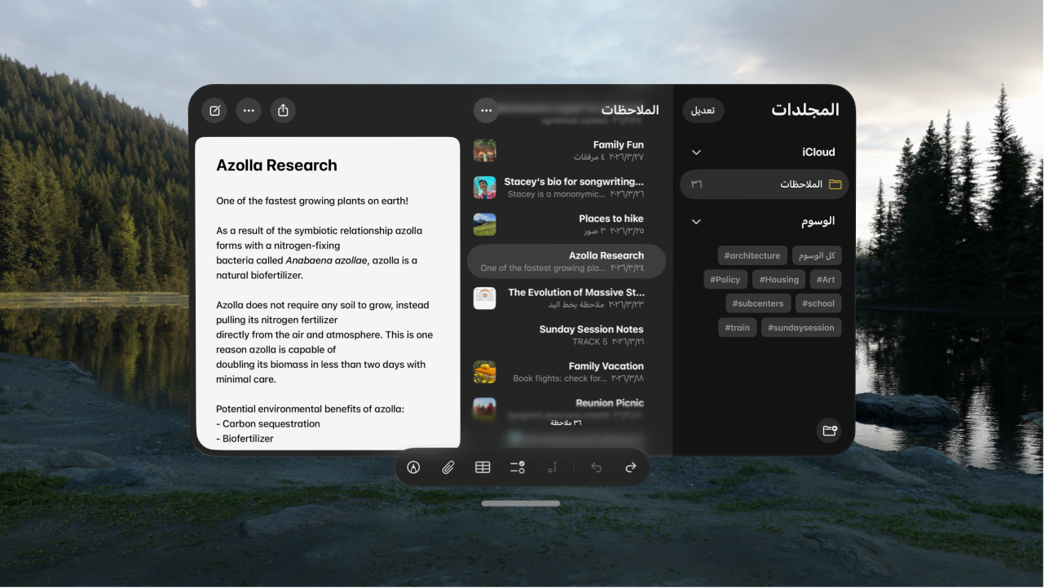Open Stacey's bio for songwriting note

click(567, 188)
